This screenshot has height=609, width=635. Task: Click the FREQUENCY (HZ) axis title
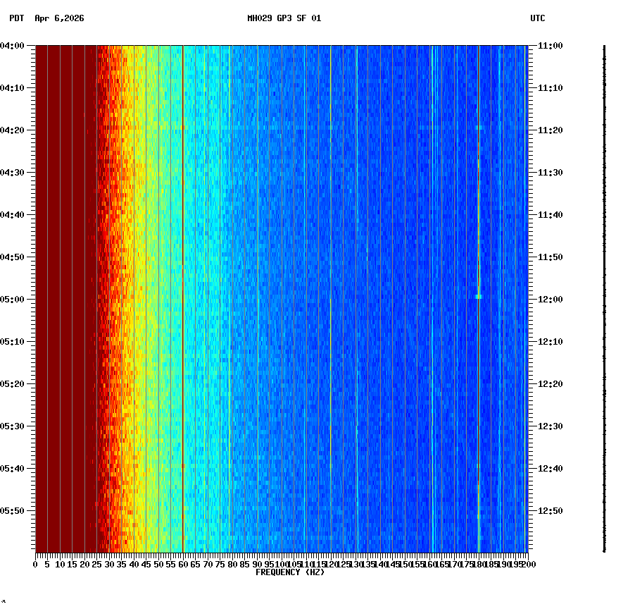point(289,572)
